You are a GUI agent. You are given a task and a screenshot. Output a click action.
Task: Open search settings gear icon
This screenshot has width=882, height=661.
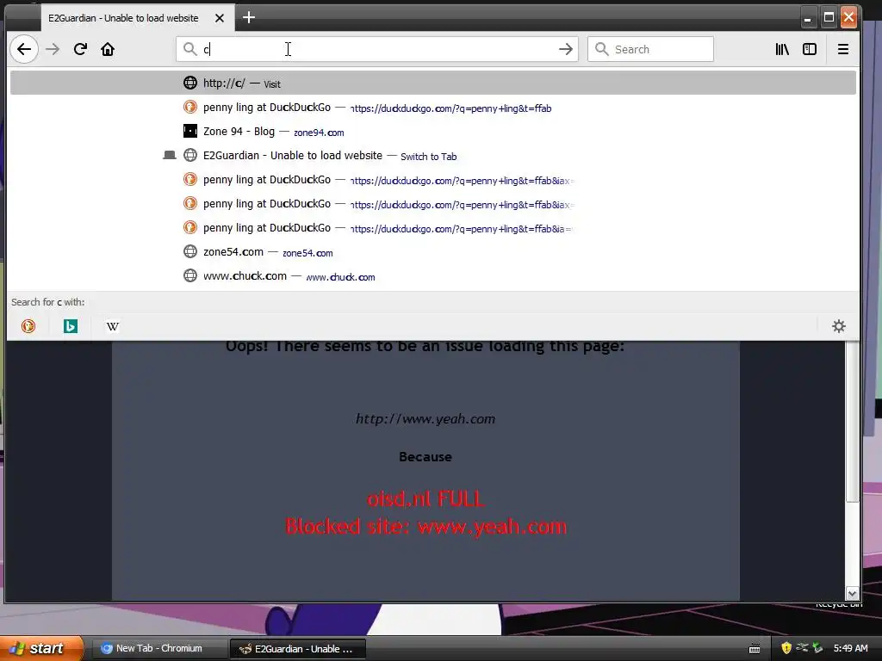coord(839,326)
